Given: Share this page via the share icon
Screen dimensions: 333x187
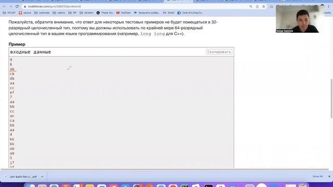Looking at the screenshot, I should click(257, 7).
